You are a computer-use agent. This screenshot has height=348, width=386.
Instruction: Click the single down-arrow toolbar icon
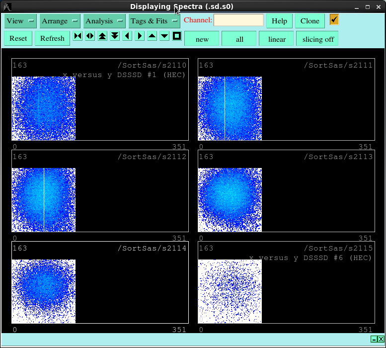[x=164, y=36]
